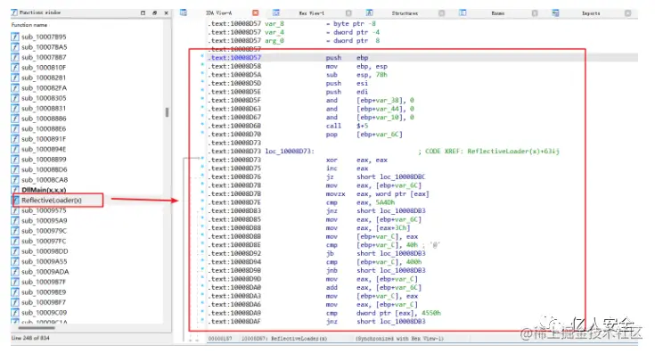
Task: Click function icon beside sub_10008CAB
Action: pos(15,180)
